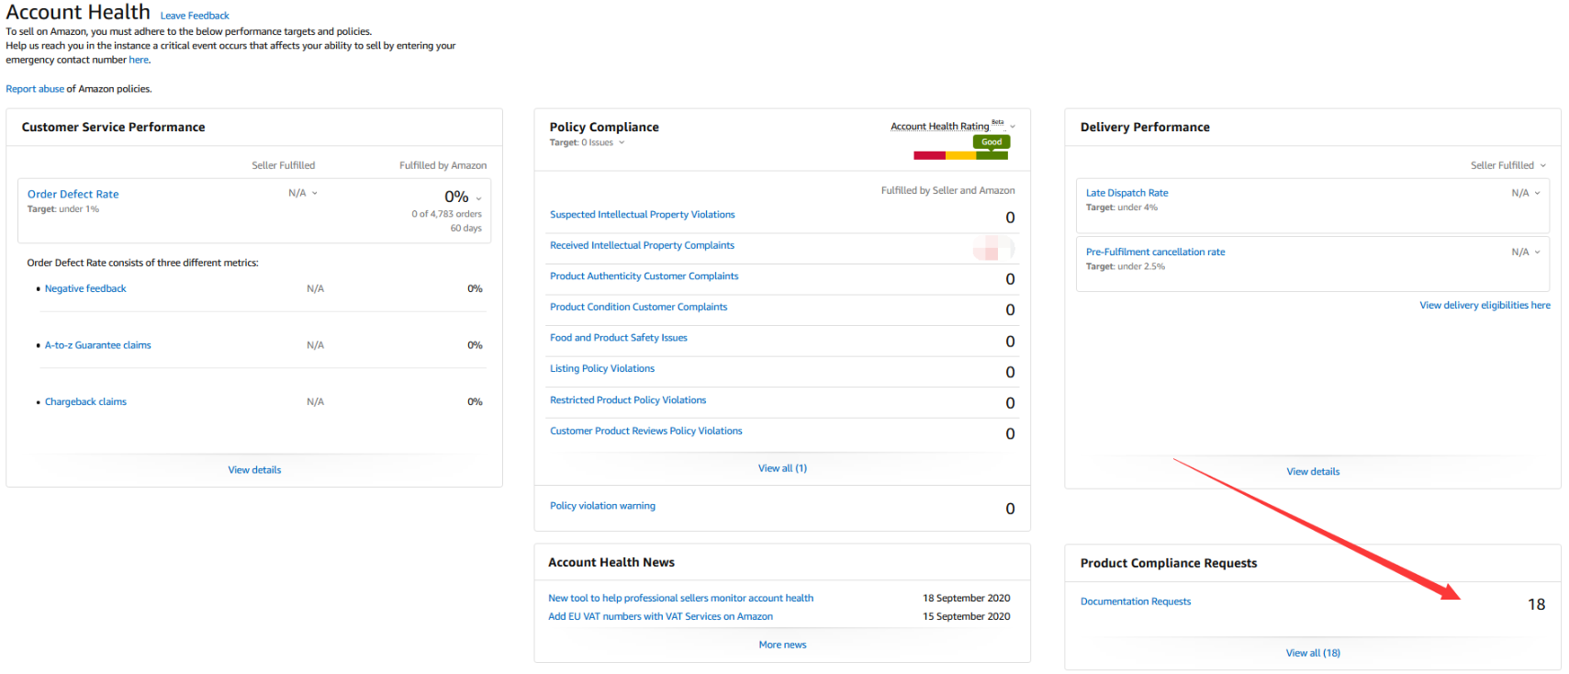Open the Policy violation warning link
The height and width of the screenshot is (674, 1569).
click(x=602, y=506)
